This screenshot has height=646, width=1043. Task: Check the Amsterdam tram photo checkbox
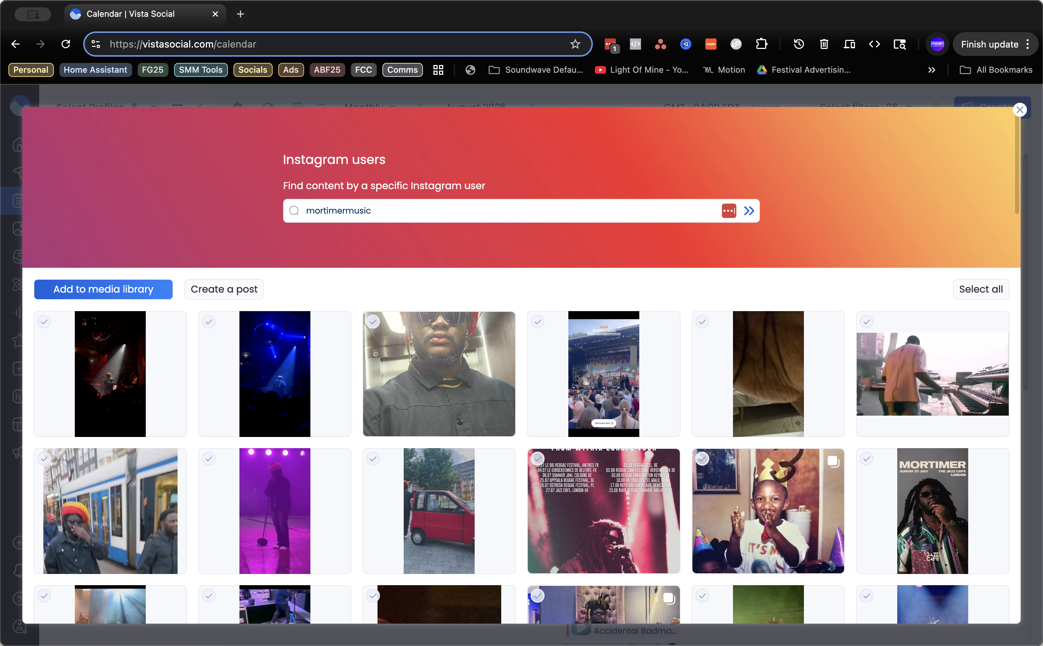click(x=44, y=458)
